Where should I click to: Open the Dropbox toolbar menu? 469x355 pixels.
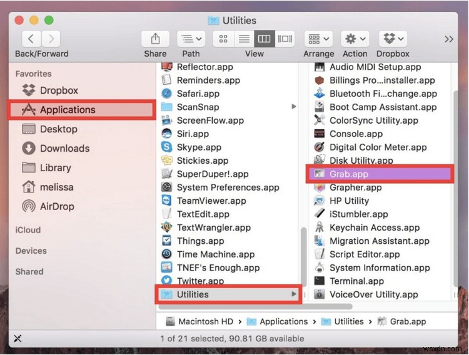pyautogui.click(x=393, y=39)
